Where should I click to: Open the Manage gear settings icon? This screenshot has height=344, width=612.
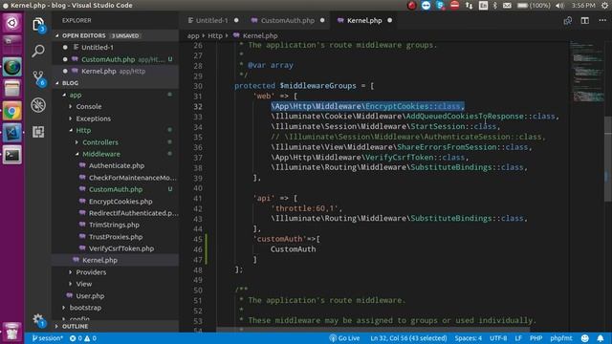(x=38, y=319)
